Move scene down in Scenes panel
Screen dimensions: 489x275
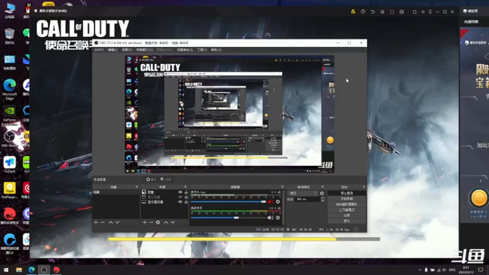point(117,222)
